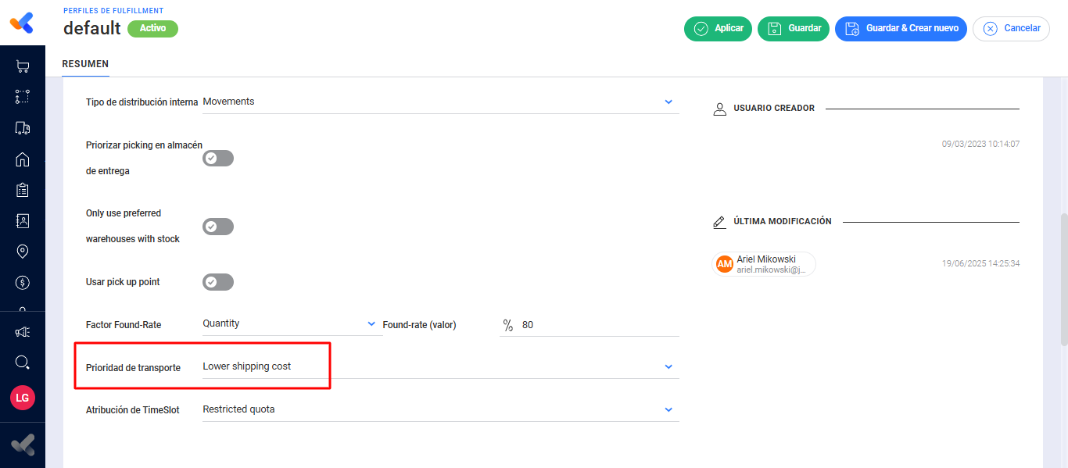Open the clipboard list sidebar icon

(x=23, y=190)
